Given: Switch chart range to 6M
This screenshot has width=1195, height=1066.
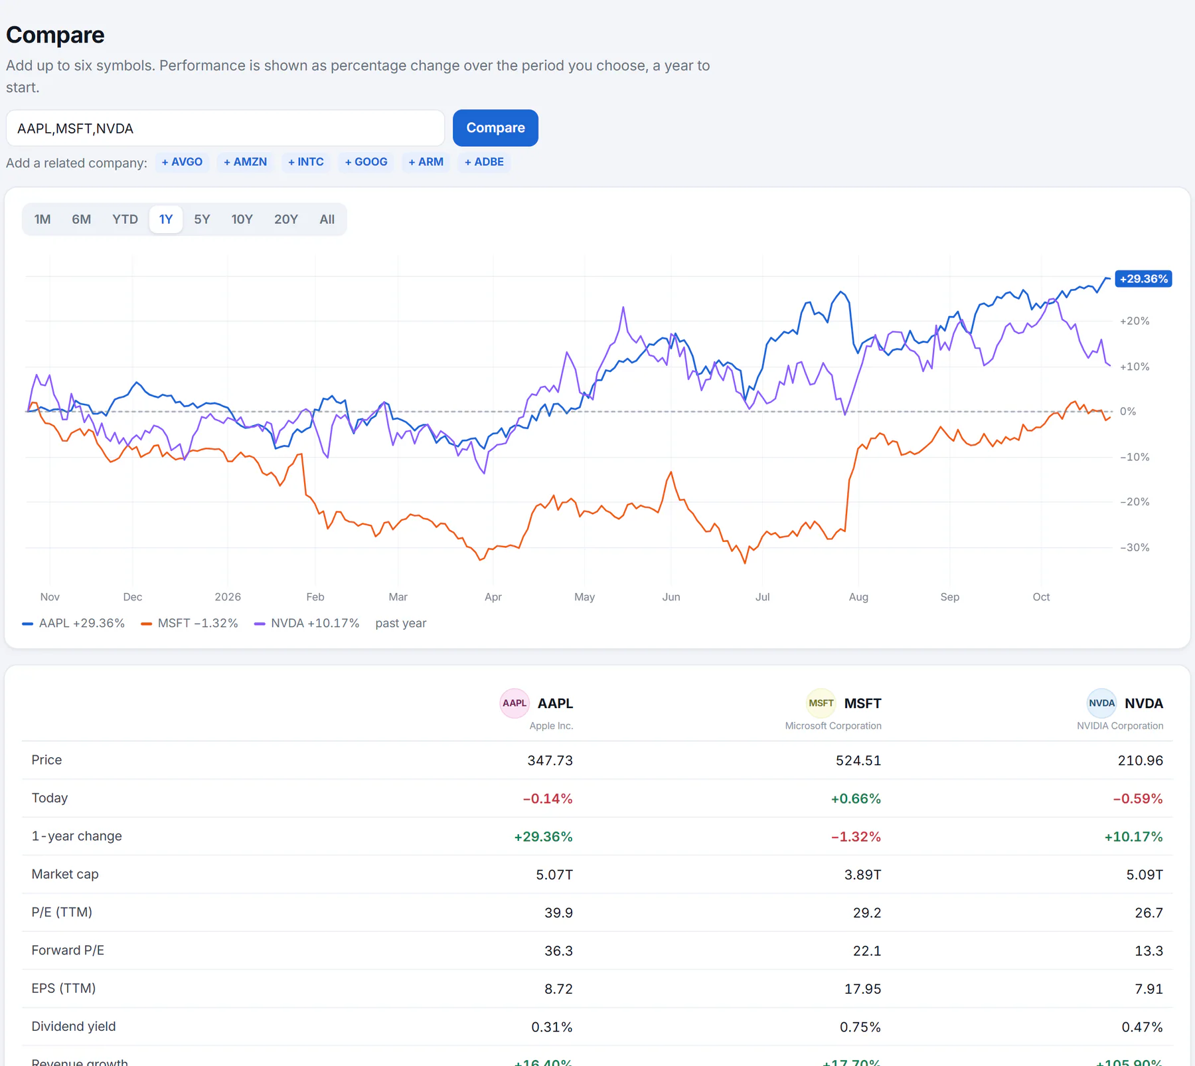Looking at the screenshot, I should 82,219.
